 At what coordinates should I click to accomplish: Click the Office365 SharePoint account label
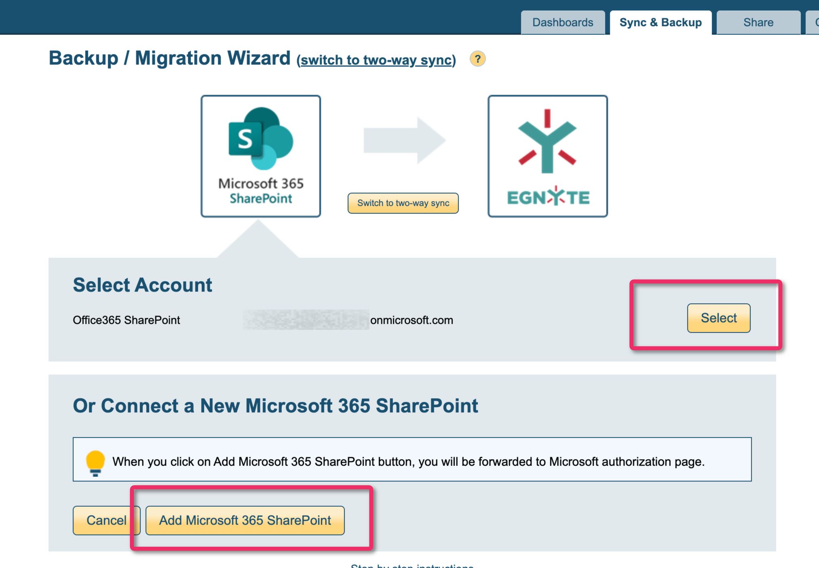(x=126, y=320)
